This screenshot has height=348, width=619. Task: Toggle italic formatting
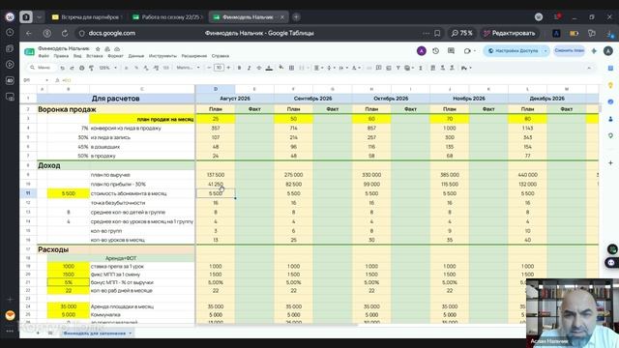coord(250,68)
